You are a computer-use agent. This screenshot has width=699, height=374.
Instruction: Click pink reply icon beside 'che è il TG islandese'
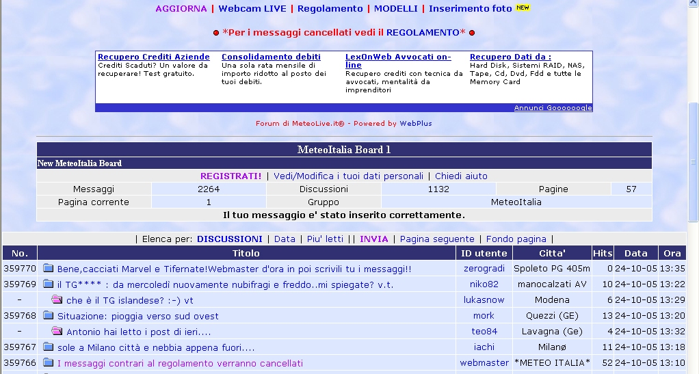[57, 300]
